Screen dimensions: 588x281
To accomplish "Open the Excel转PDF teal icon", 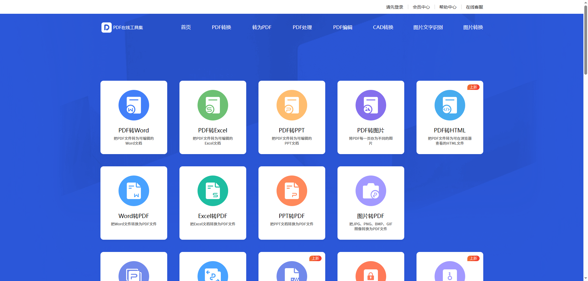I will [x=213, y=191].
